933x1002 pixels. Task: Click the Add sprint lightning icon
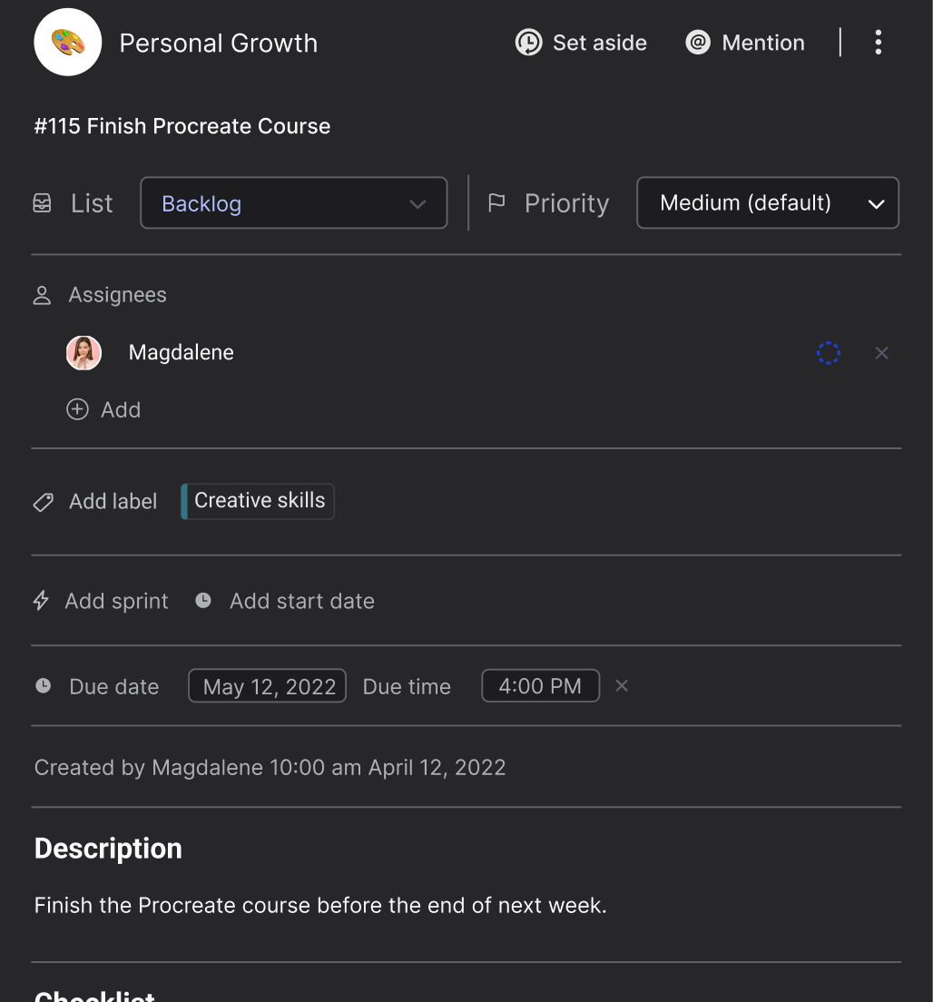[x=40, y=601]
